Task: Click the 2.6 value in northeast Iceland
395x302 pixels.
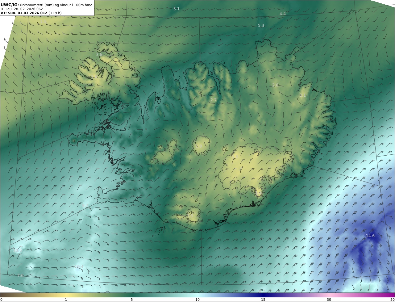Action: click(x=275, y=85)
